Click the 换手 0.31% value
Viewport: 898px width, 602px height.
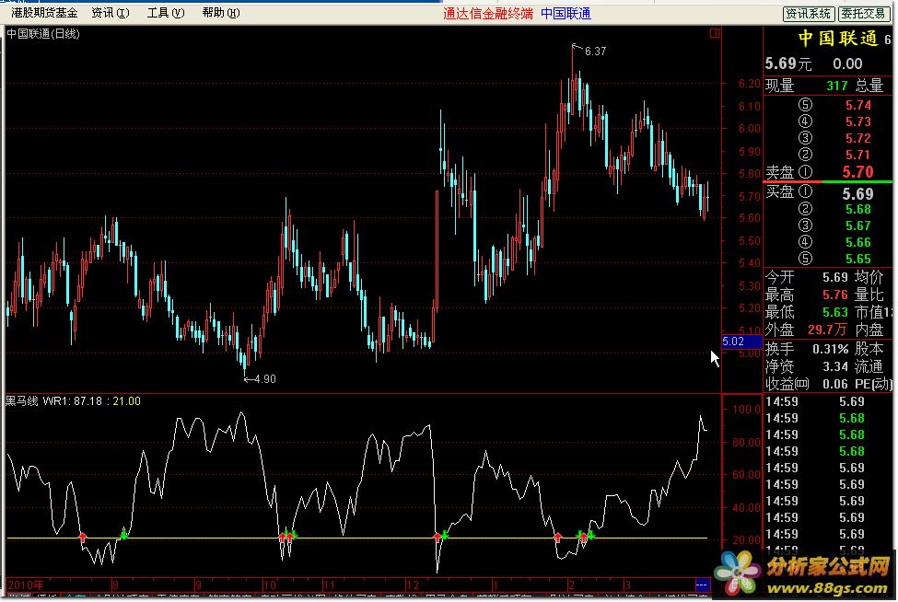(x=831, y=349)
